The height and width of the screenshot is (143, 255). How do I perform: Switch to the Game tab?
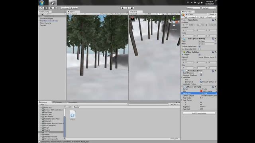tap(73, 12)
